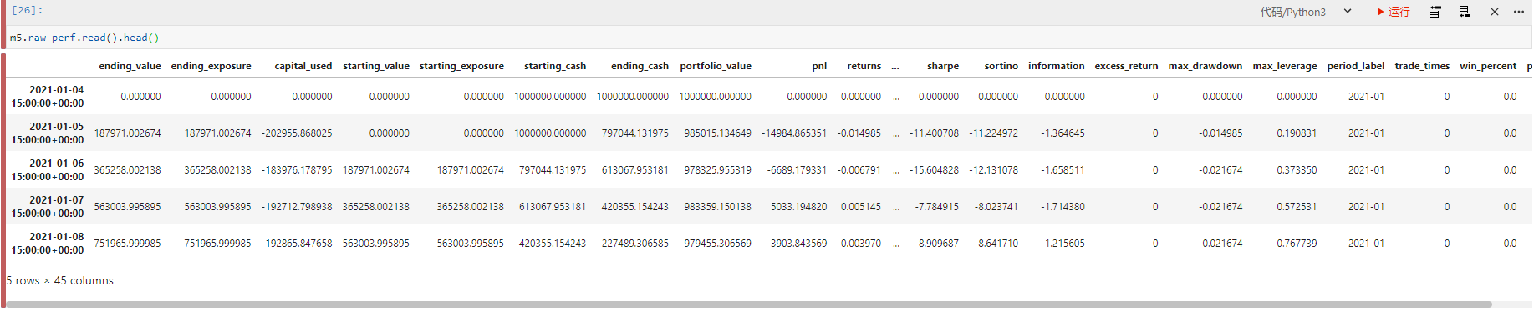This screenshot has height=312, width=1539.
Task: Click the ending_value cell 751965.999985 in 2021-01-08 row
Action: (x=127, y=244)
